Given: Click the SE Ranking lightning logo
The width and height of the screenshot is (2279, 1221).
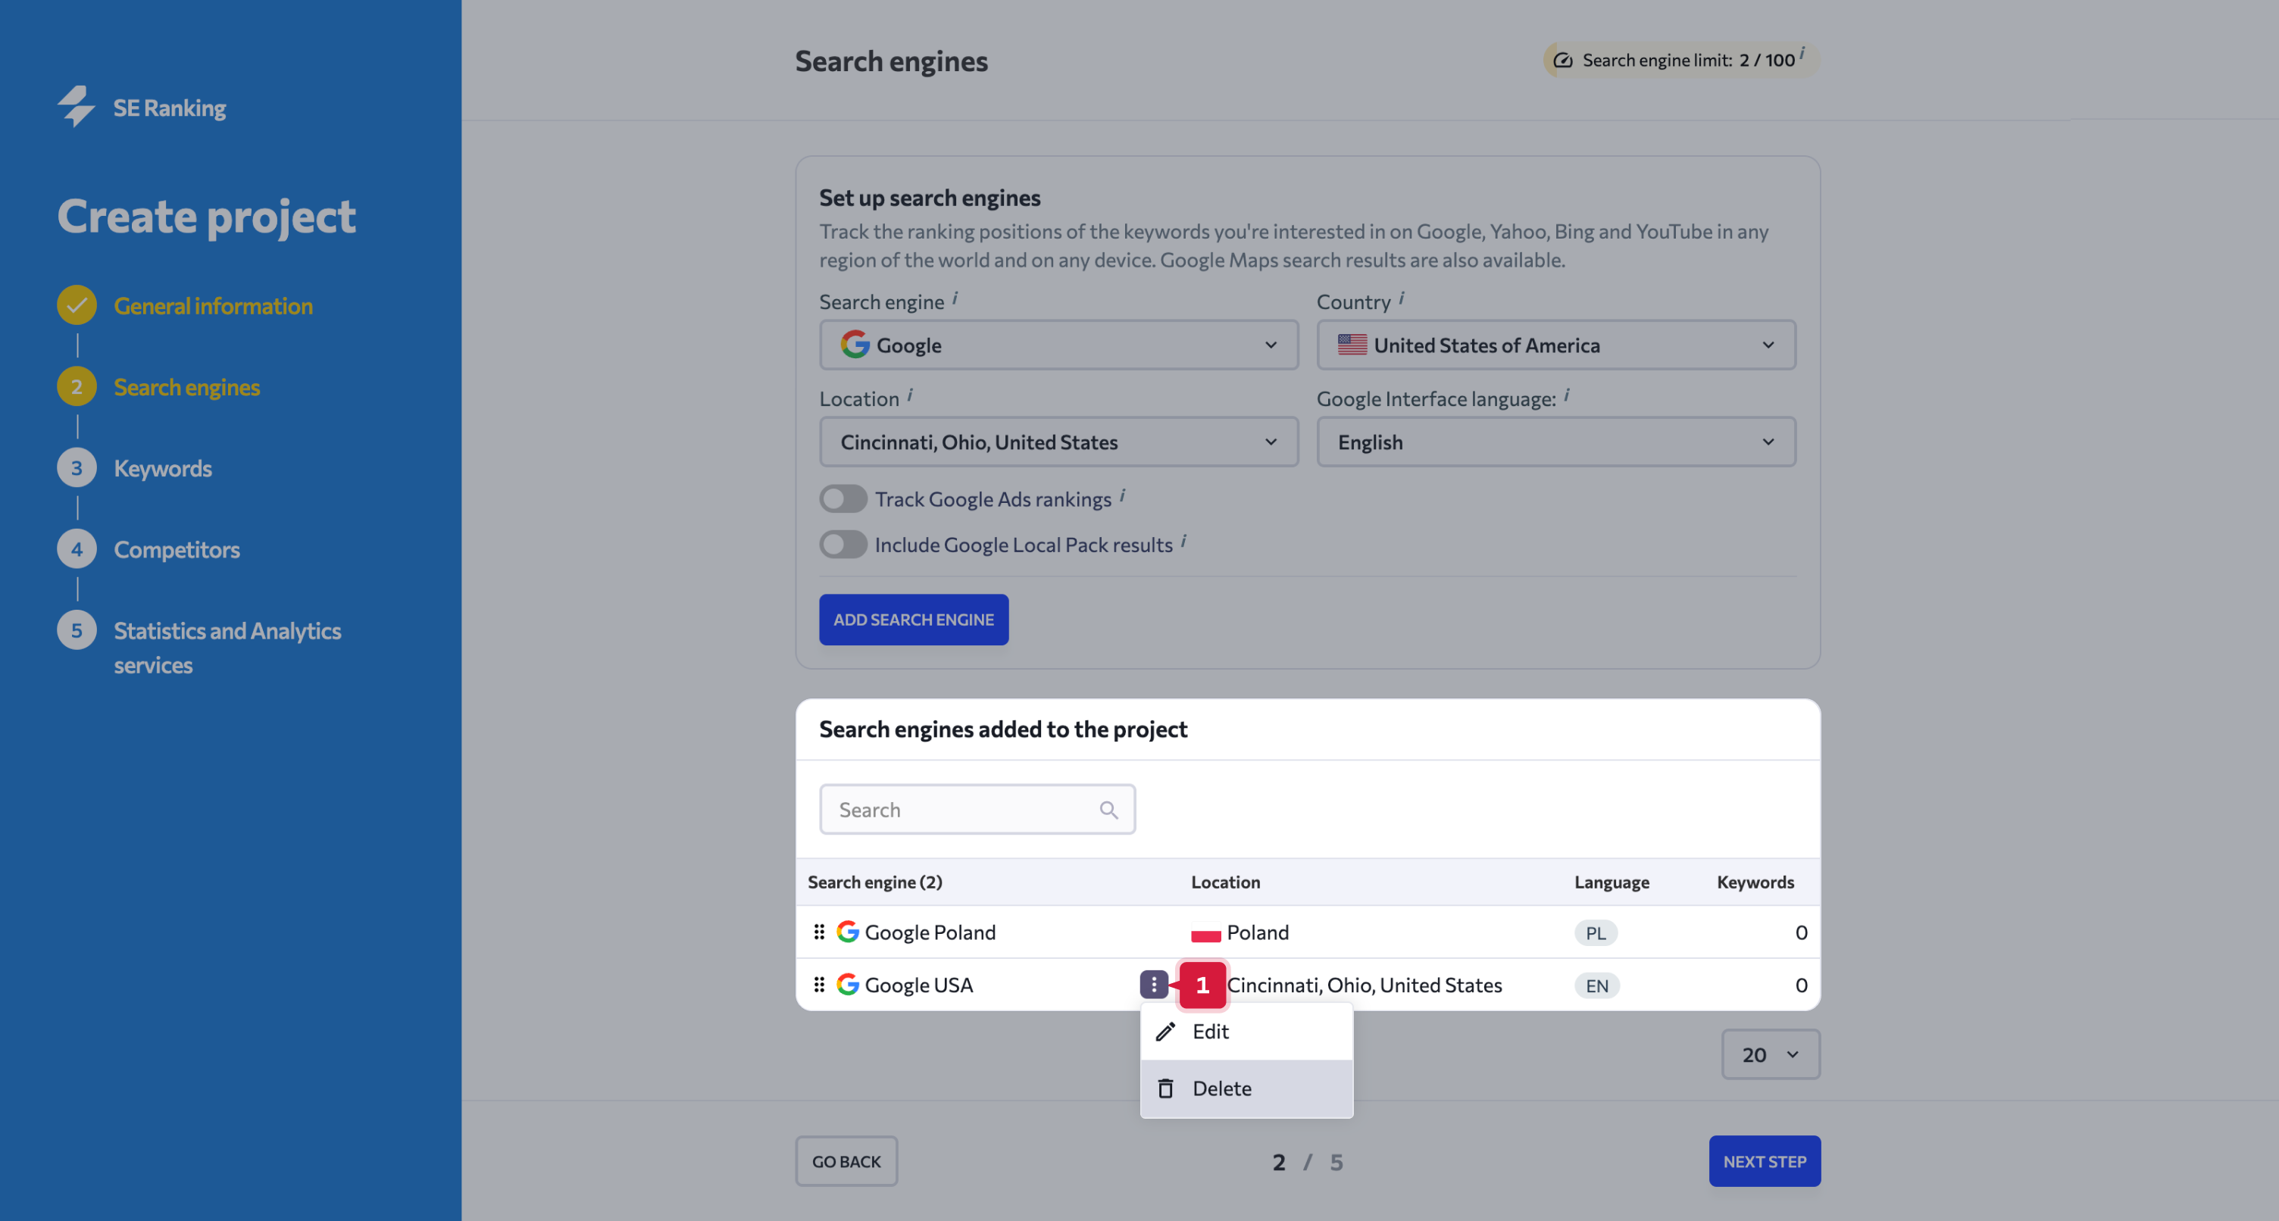Looking at the screenshot, I should (x=76, y=107).
